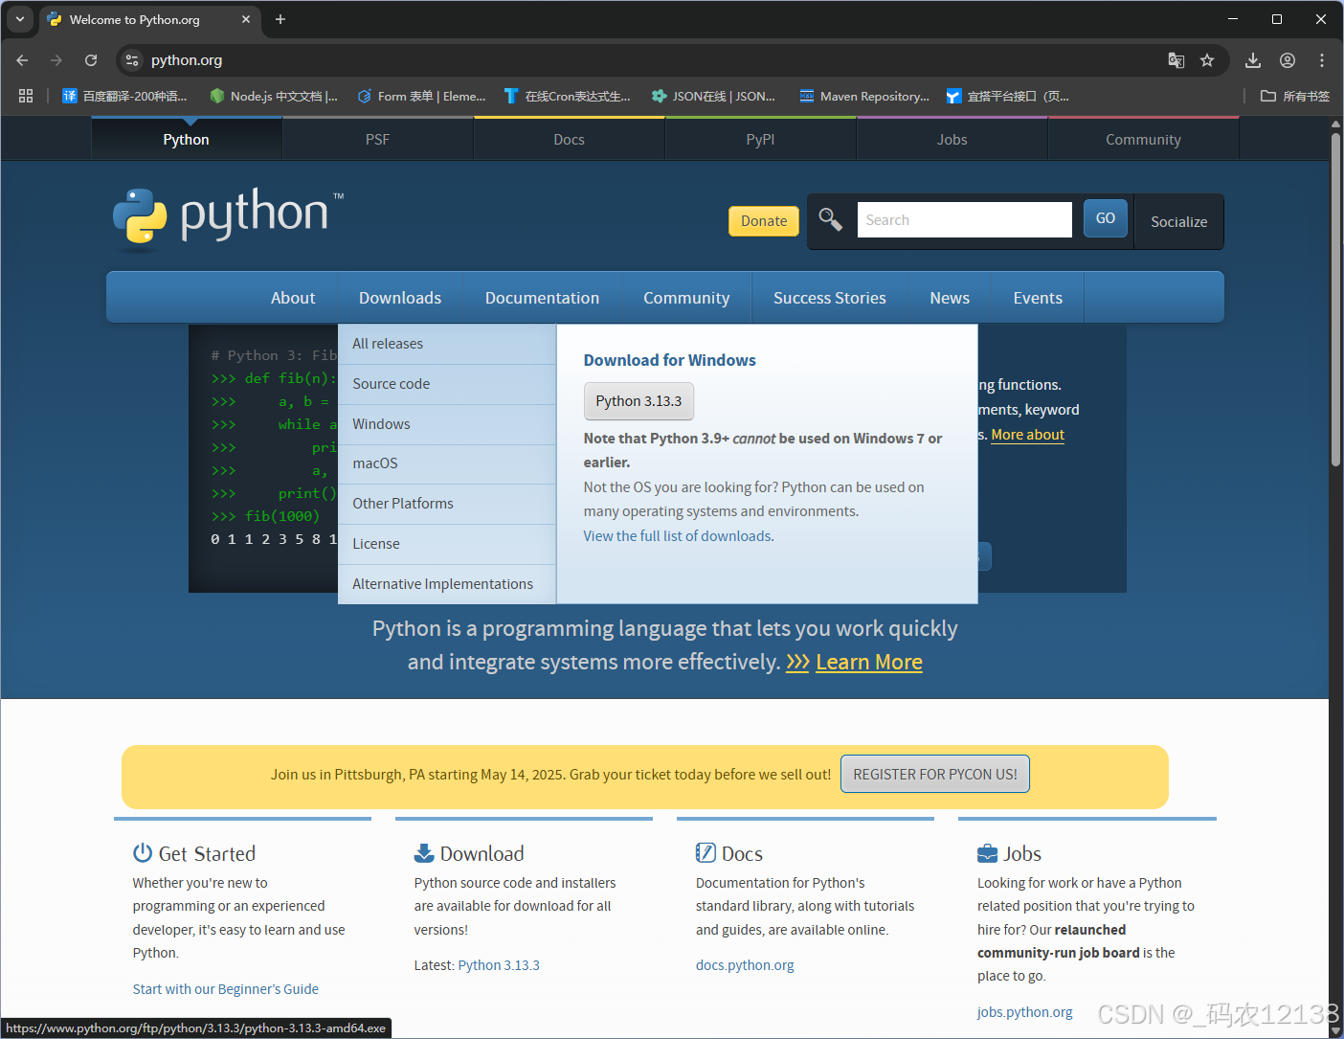Open the 在线Cron表达式 bookmark
This screenshot has width=1344, height=1039.
(568, 96)
